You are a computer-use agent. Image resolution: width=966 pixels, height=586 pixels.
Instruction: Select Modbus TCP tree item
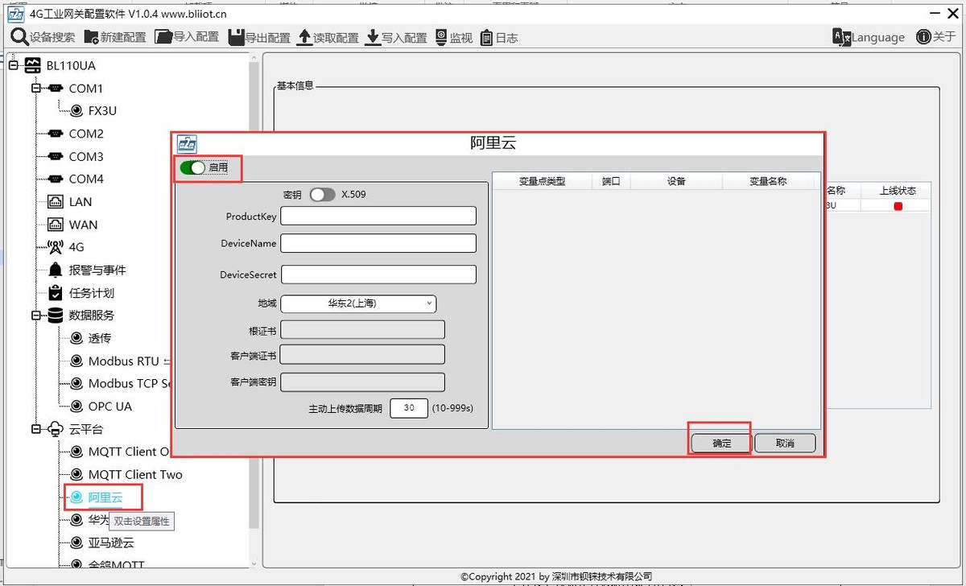tap(129, 384)
